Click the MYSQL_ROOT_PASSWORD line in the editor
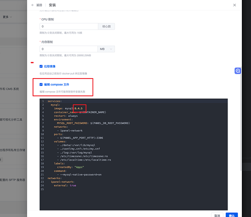This screenshot has height=217, width=251. pyautogui.click(x=94, y=123)
